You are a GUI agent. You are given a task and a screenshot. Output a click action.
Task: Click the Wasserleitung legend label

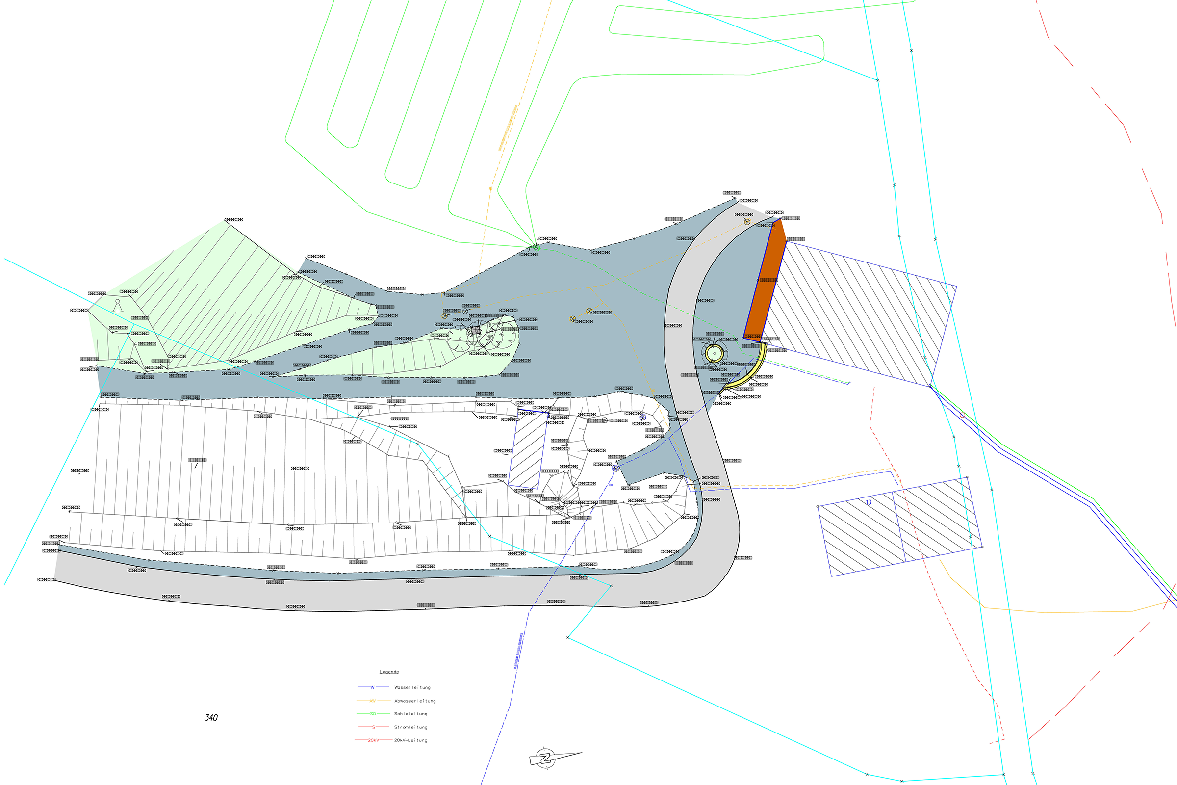point(412,687)
